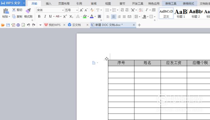This screenshot has height=120, width=210.
Task: Select the 正文 style
Action: click(x=166, y=13)
